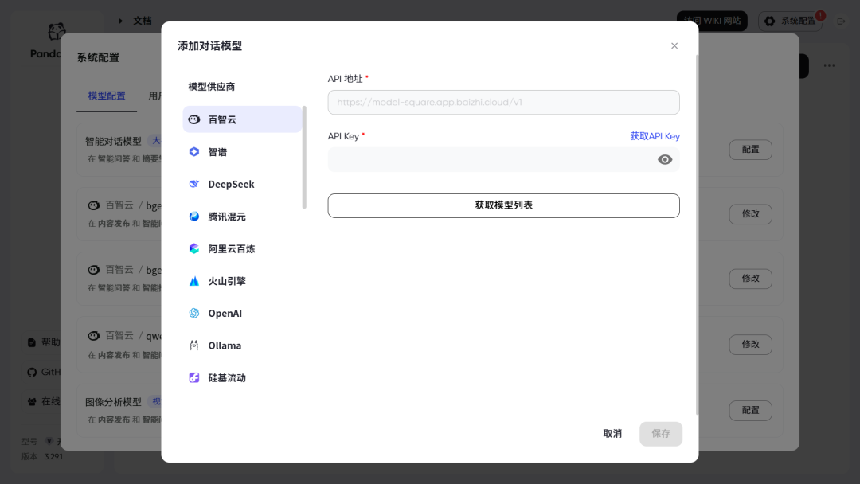Open the 获取API Key link
Screen dimensions: 860x484
655,136
